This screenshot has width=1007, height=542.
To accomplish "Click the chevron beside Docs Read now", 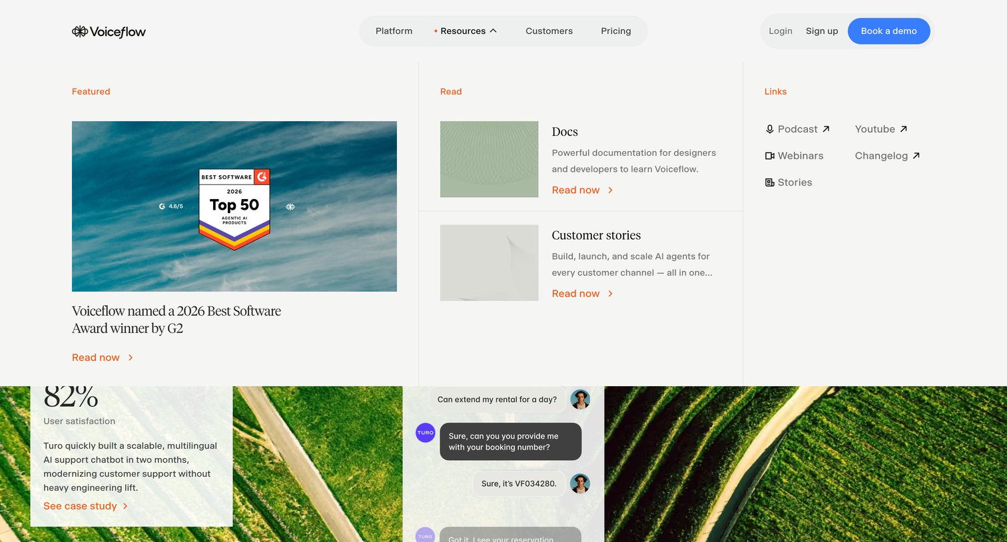I will (610, 190).
